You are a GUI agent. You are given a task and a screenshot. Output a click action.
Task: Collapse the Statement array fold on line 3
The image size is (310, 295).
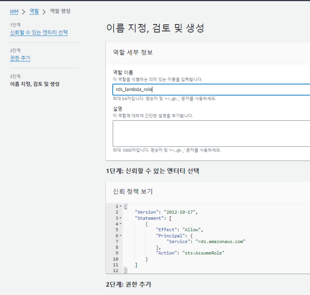(x=121, y=218)
